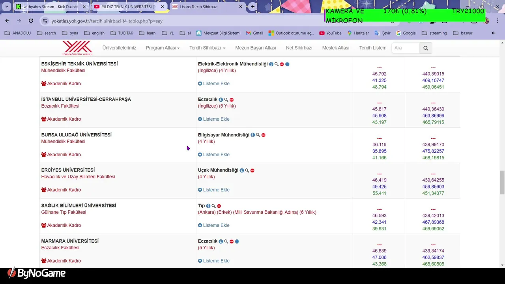Click Gülhane Tıp Fakültesi text
Screen dimensions: 505x284
[x=64, y=212]
